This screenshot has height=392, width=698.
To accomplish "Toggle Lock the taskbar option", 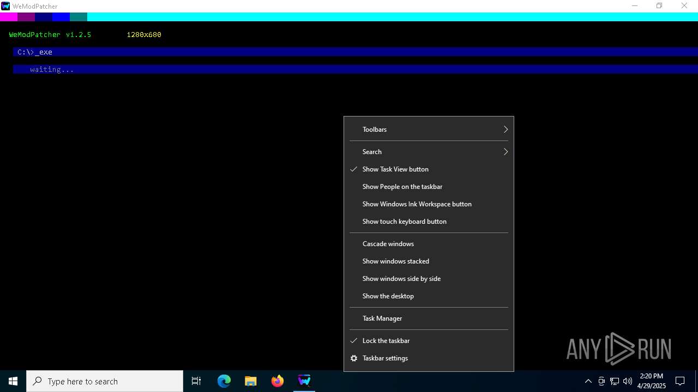I will pyautogui.click(x=429, y=341).
